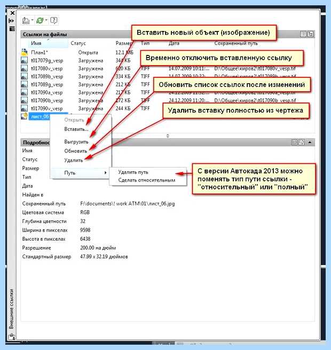Click the image icon beside t017090a_vesp
The image size is (331, 350).
coord(24,92)
